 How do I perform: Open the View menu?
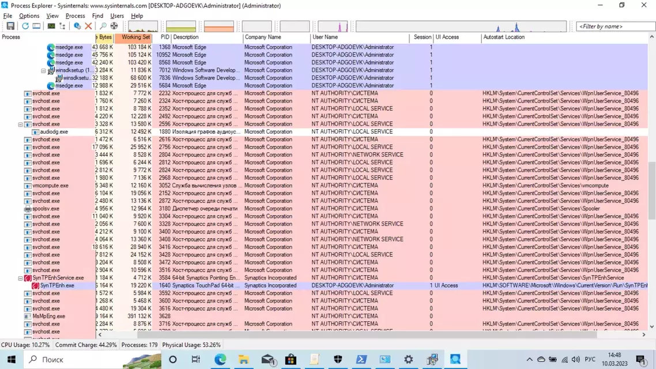click(x=52, y=16)
